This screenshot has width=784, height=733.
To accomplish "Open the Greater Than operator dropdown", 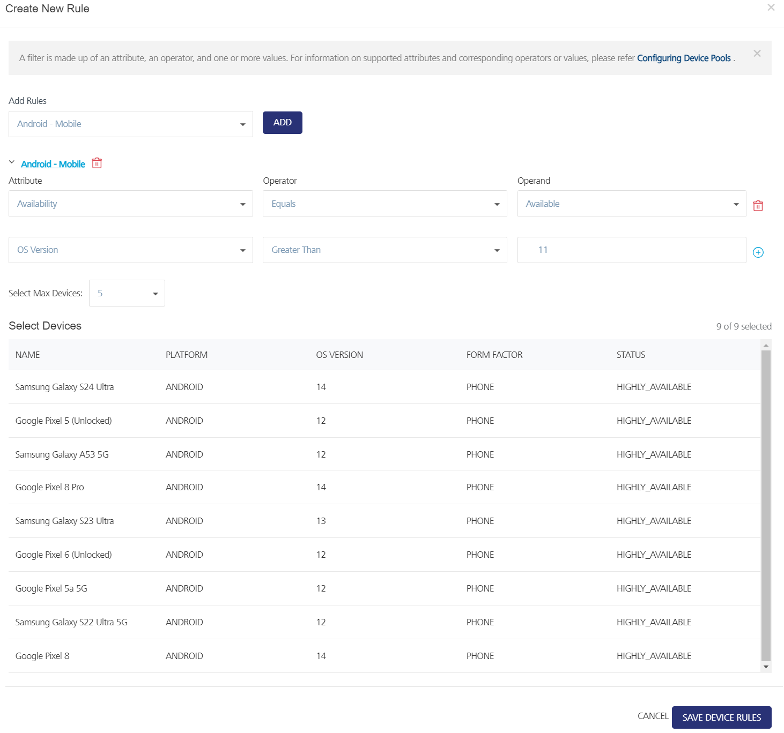I will pos(384,250).
